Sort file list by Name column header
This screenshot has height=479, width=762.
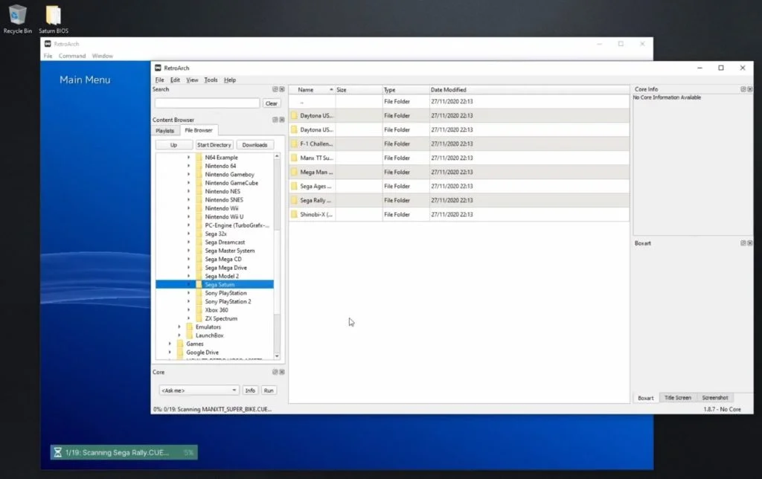[312, 90]
